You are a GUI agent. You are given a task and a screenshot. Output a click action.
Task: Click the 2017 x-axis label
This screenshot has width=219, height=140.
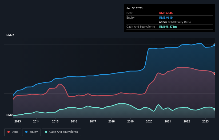click(x=93, y=121)
